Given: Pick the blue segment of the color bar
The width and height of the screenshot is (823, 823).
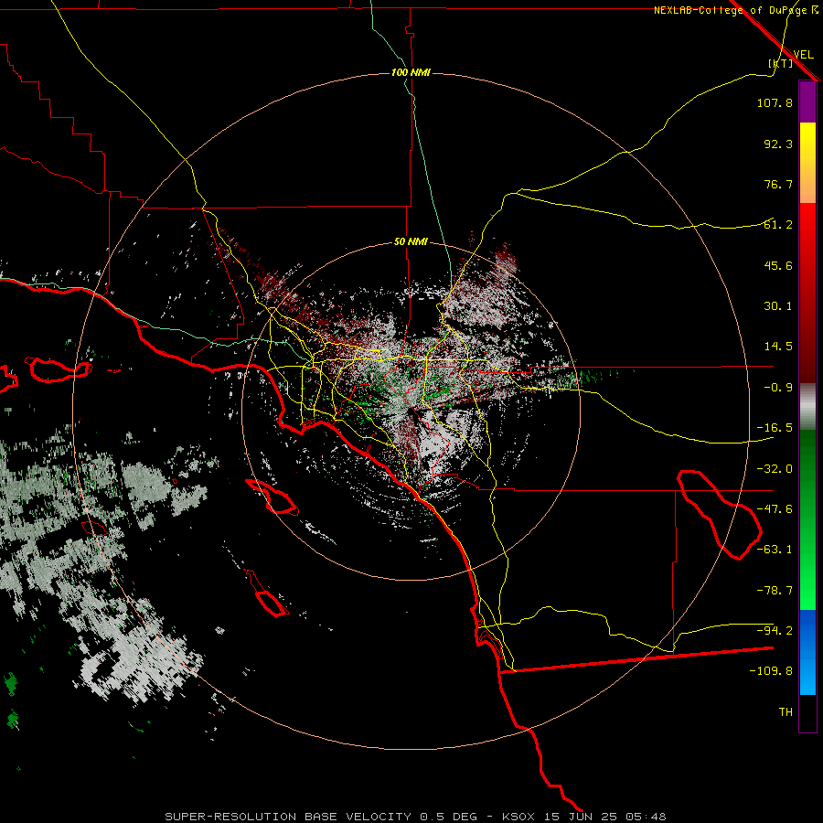Looking at the screenshot, I should pos(807,652).
